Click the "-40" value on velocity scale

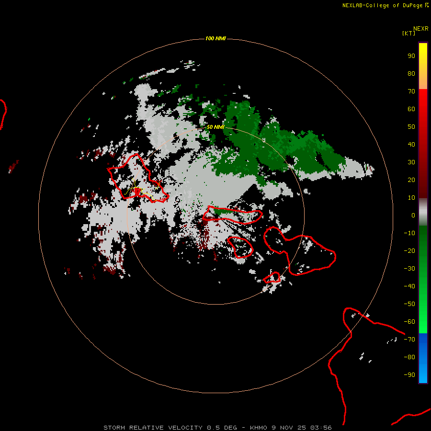click(409, 286)
